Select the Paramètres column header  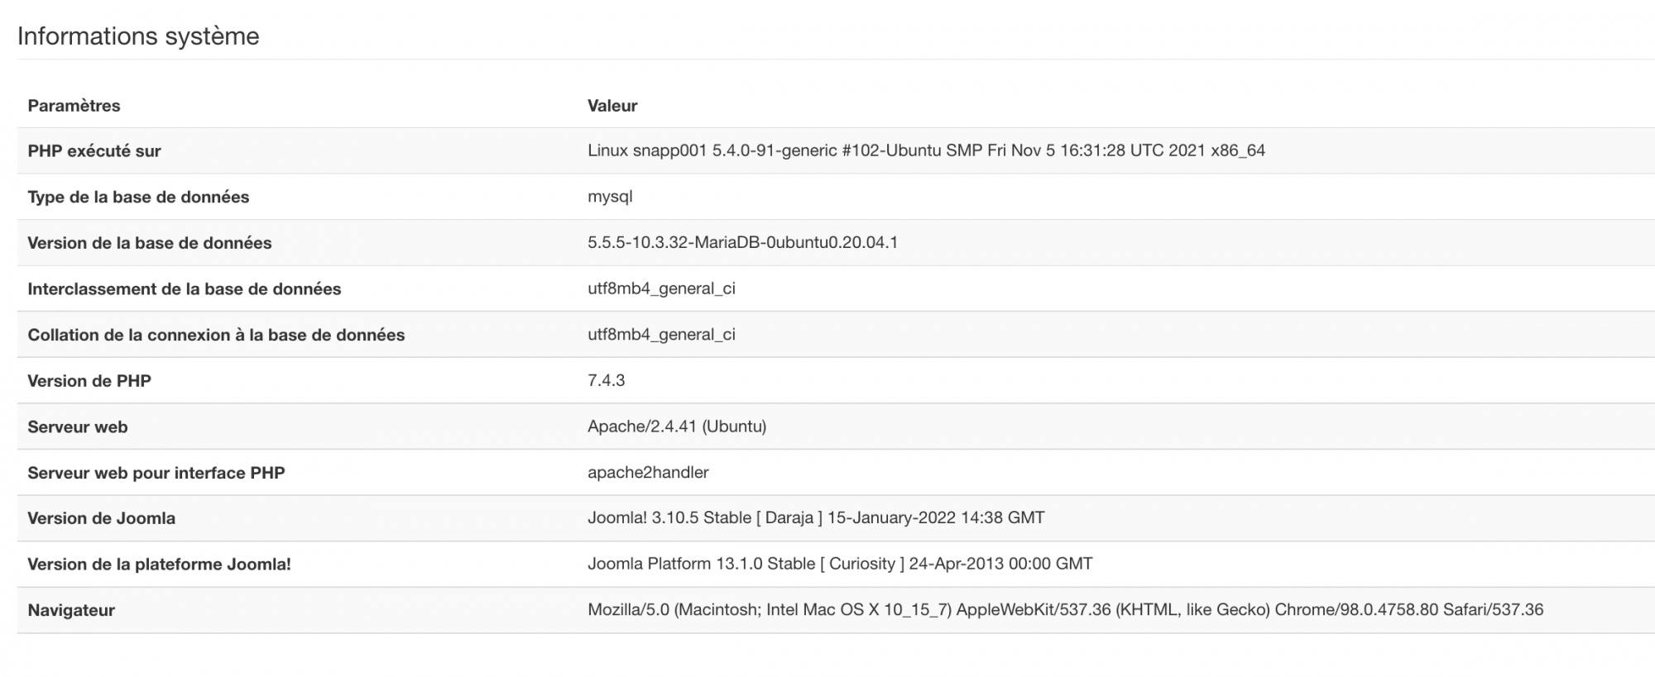[74, 106]
